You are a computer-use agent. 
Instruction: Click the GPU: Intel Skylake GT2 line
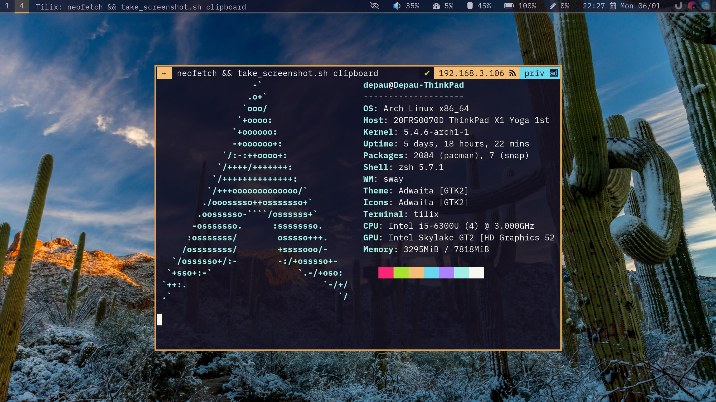pos(459,238)
